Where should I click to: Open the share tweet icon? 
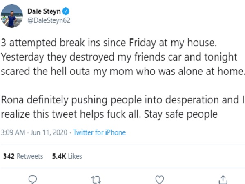(223, 179)
